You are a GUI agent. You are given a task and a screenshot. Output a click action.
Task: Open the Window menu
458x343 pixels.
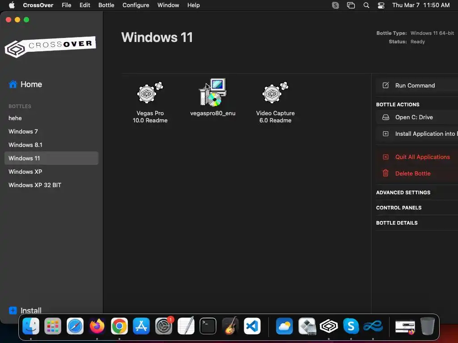tap(168, 5)
